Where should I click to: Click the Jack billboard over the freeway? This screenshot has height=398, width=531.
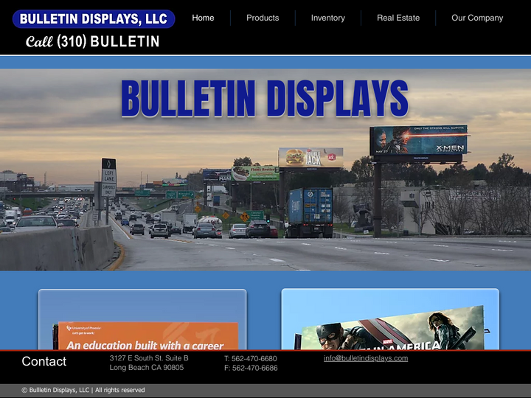[310, 157]
